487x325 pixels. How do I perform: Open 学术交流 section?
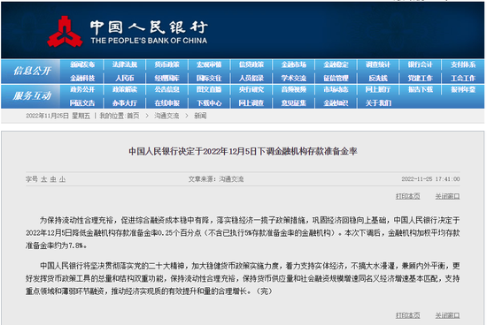(294, 78)
